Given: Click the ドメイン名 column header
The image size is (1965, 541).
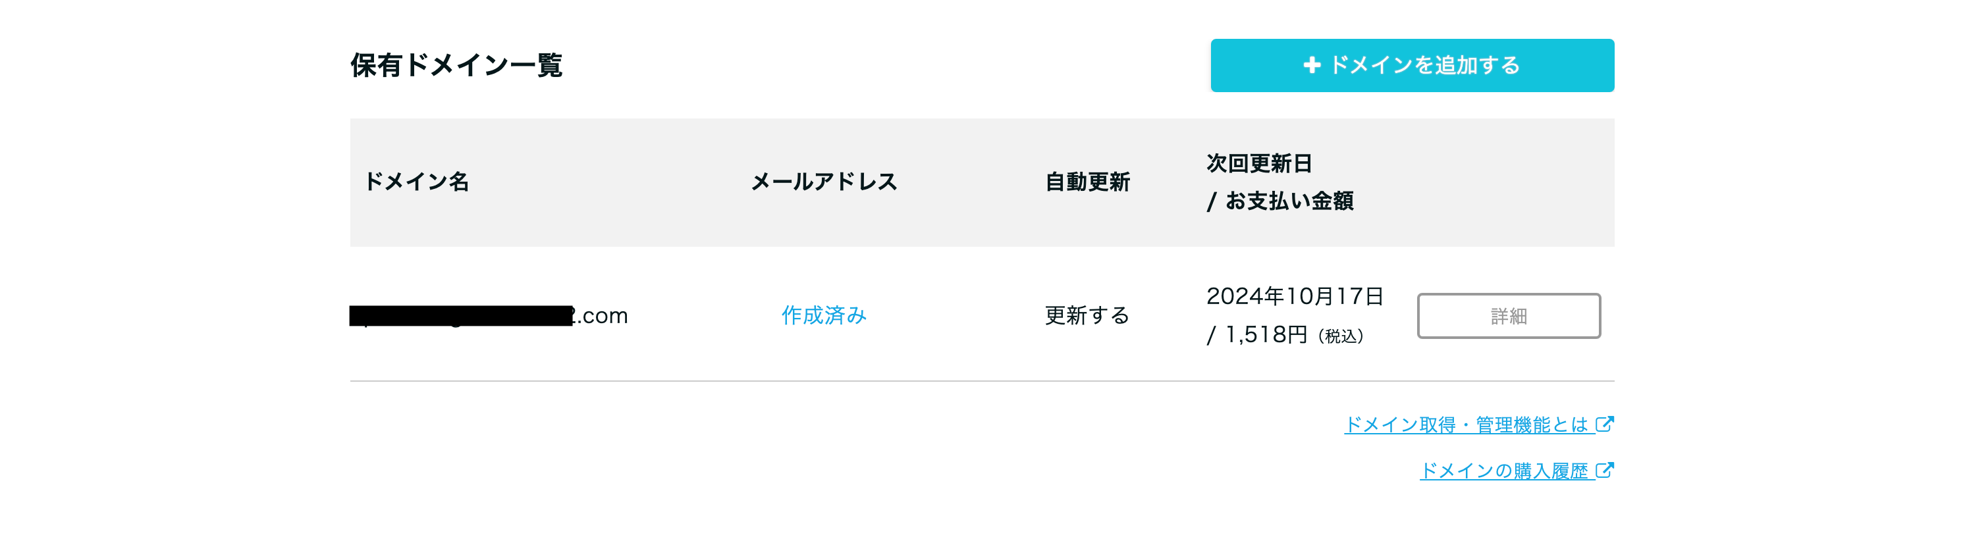Looking at the screenshot, I should click(x=416, y=182).
